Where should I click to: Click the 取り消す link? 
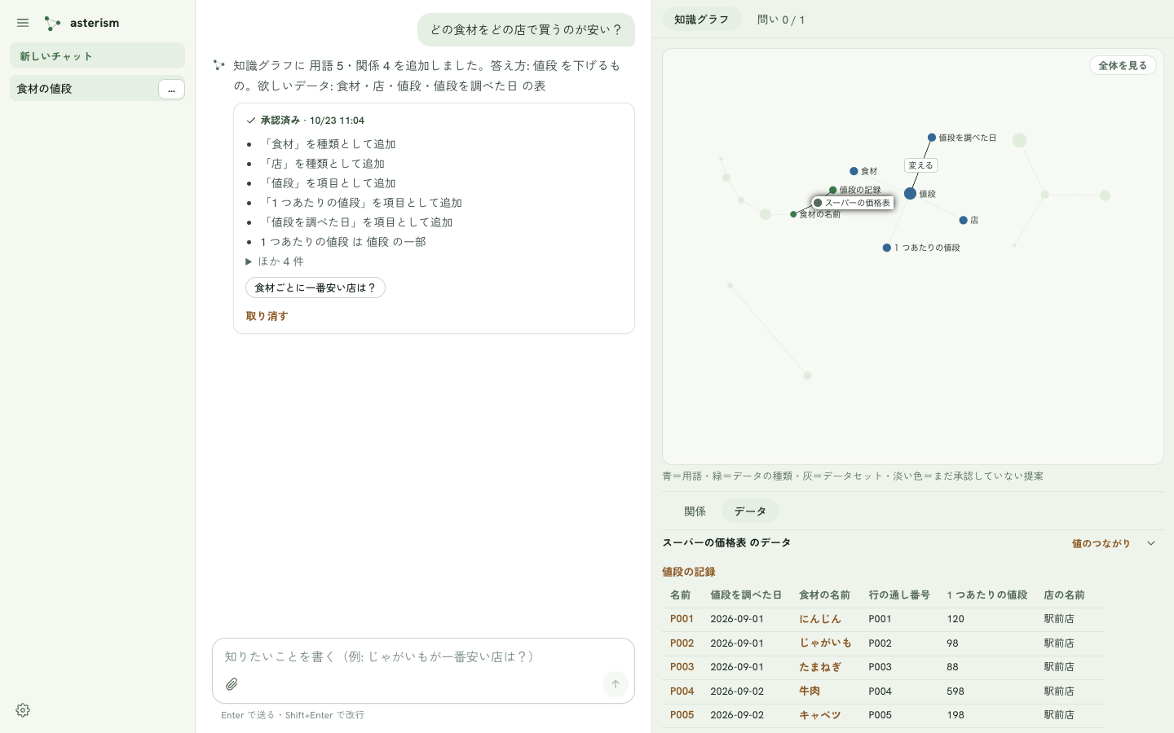click(267, 316)
